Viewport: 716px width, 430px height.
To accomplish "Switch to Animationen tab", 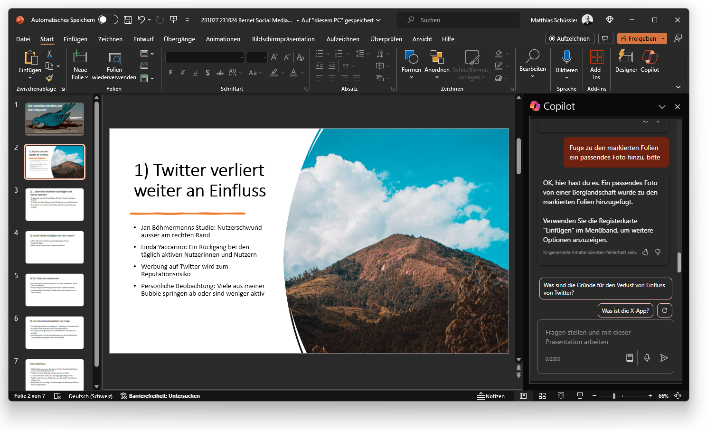I will tap(223, 39).
